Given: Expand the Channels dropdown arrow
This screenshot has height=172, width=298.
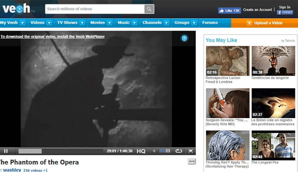Looking at the screenshot, I should 166,23.
